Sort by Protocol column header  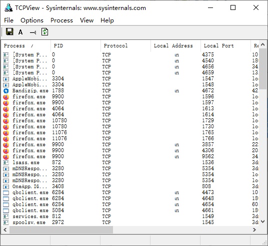point(125,46)
